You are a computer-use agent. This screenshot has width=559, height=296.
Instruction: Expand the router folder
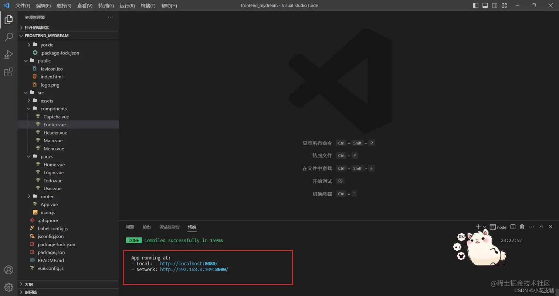68,196
